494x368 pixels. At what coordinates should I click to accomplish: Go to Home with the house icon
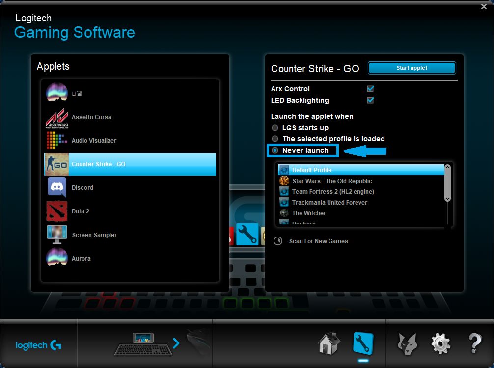tap(329, 343)
